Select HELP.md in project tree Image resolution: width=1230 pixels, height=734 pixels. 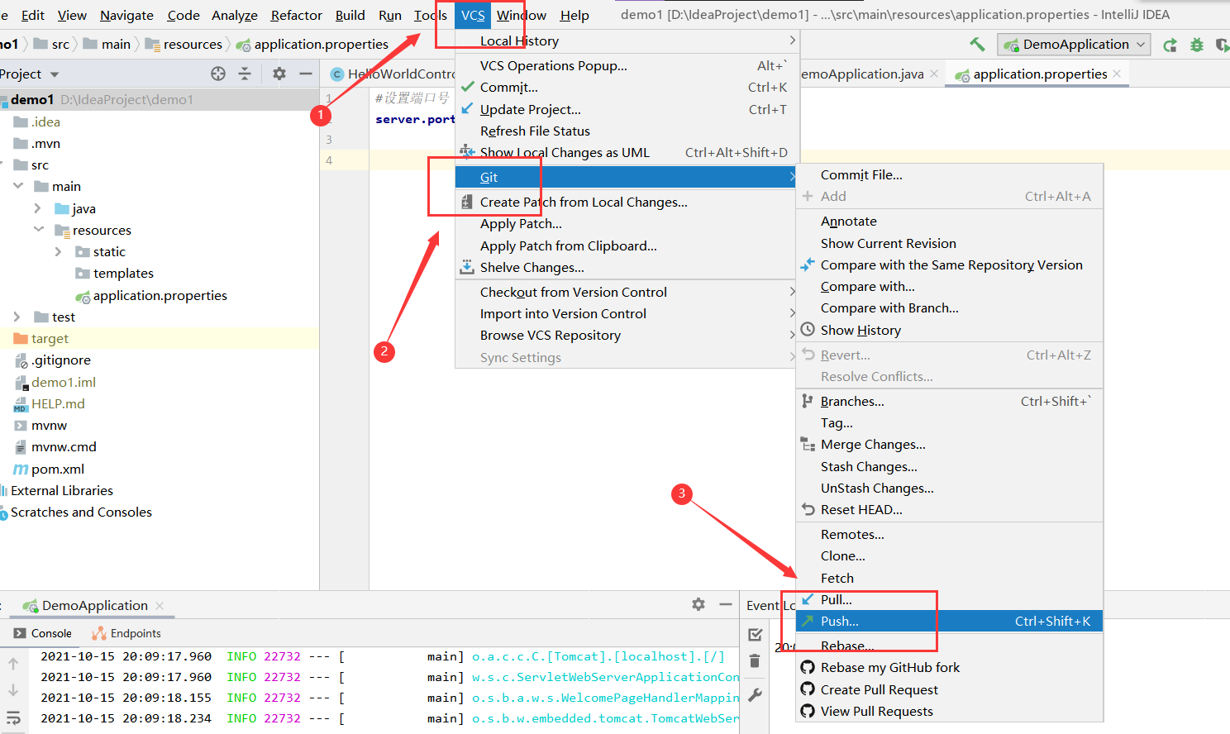point(58,403)
